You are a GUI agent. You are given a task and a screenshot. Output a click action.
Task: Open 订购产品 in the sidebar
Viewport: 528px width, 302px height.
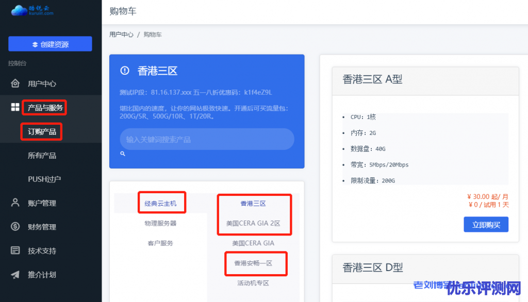coord(42,132)
